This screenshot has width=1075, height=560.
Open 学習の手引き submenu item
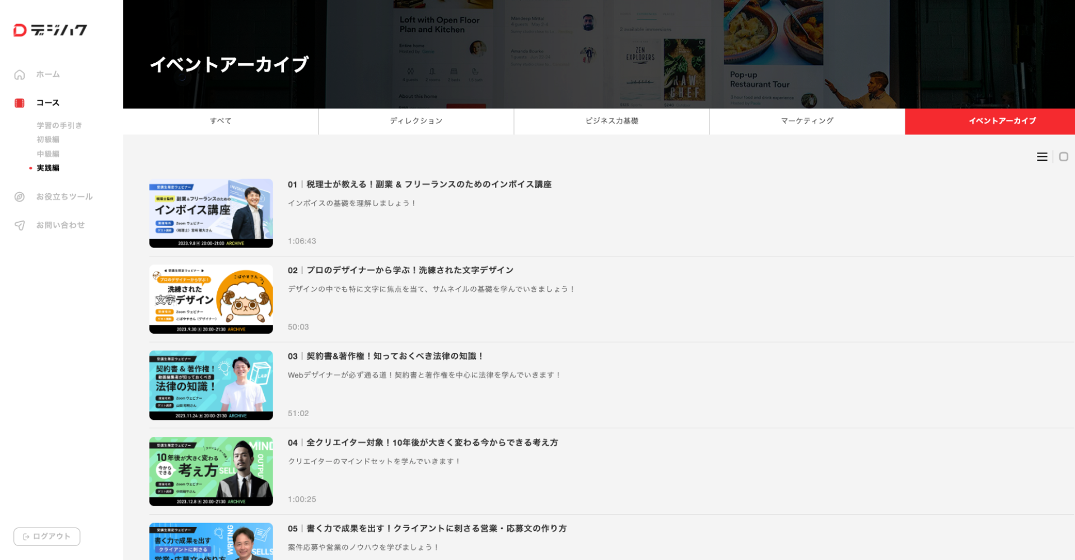coord(59,125)
